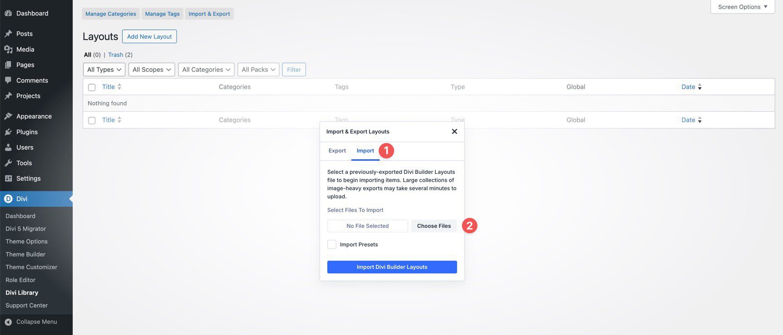783x335 pixels.
Task: Open Divi 5 Migrator submenu
Action: 26,229
